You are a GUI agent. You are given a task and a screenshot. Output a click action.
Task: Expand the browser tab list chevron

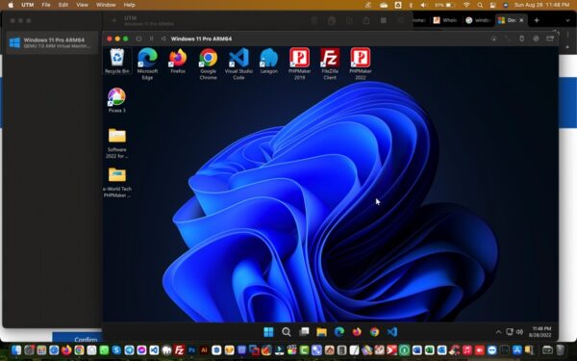[x=567, y=20]
